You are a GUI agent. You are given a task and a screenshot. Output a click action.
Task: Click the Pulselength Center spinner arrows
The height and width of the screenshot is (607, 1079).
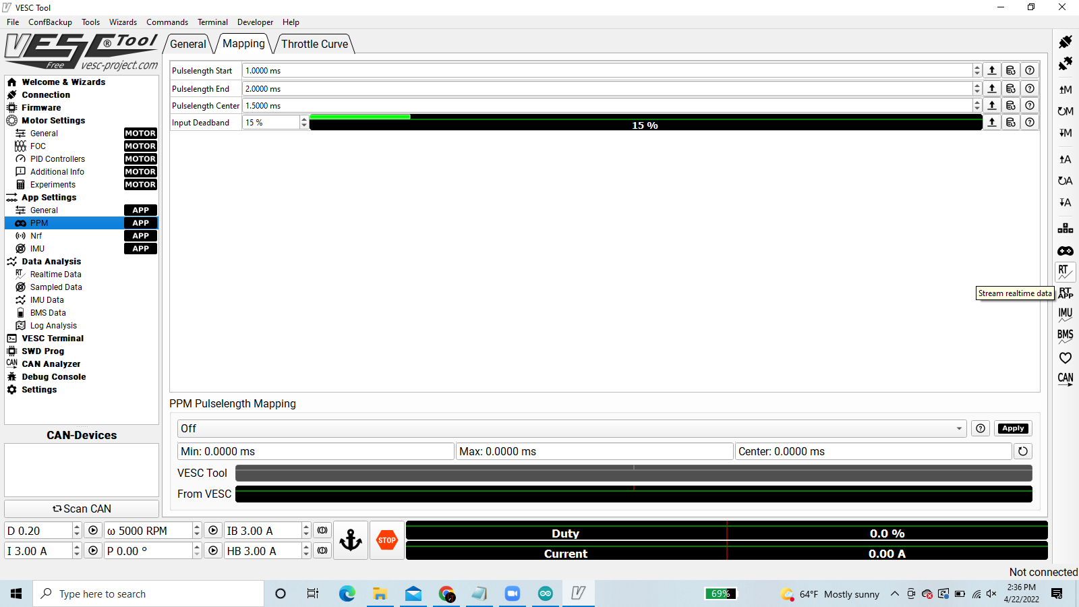[977, 105]
